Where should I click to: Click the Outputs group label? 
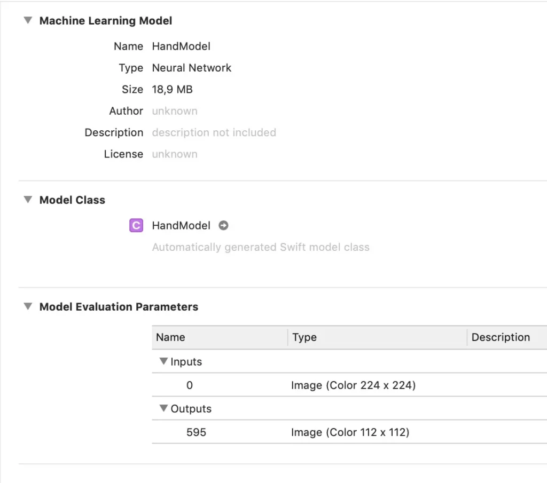click(x=191, y=408)
